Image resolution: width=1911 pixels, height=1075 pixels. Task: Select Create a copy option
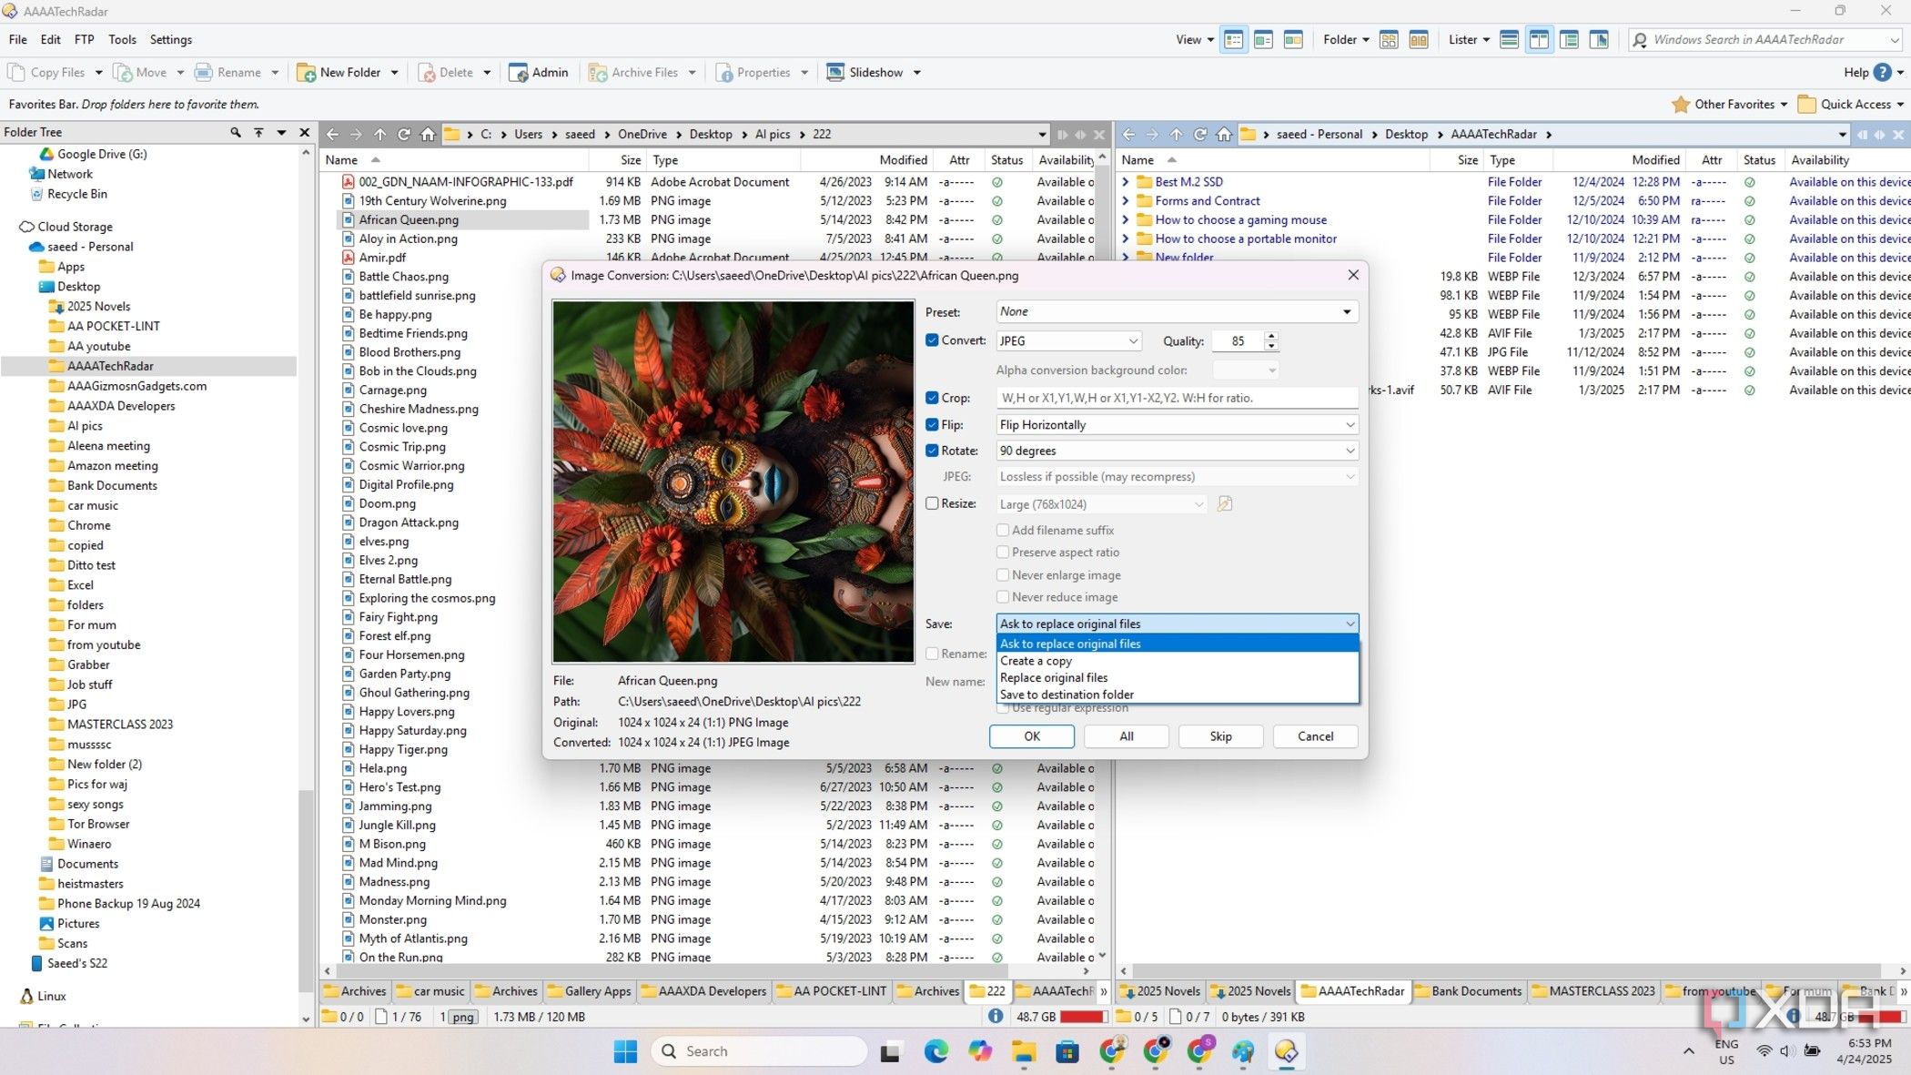point(1178,661)
